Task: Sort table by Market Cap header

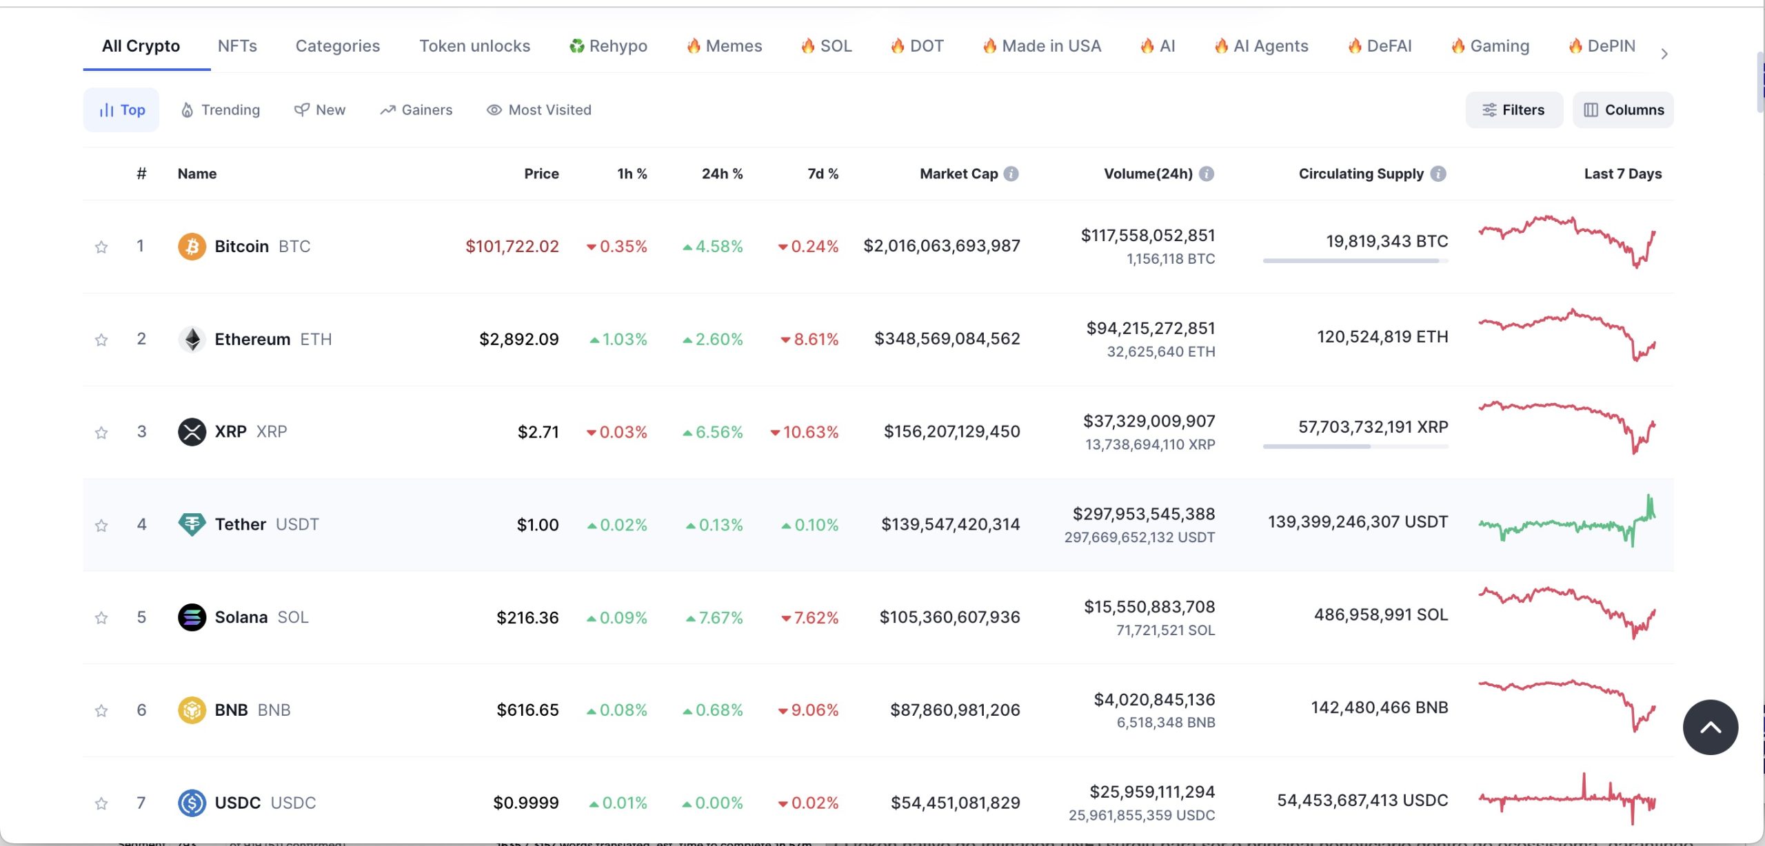Action: pos(958,174)
